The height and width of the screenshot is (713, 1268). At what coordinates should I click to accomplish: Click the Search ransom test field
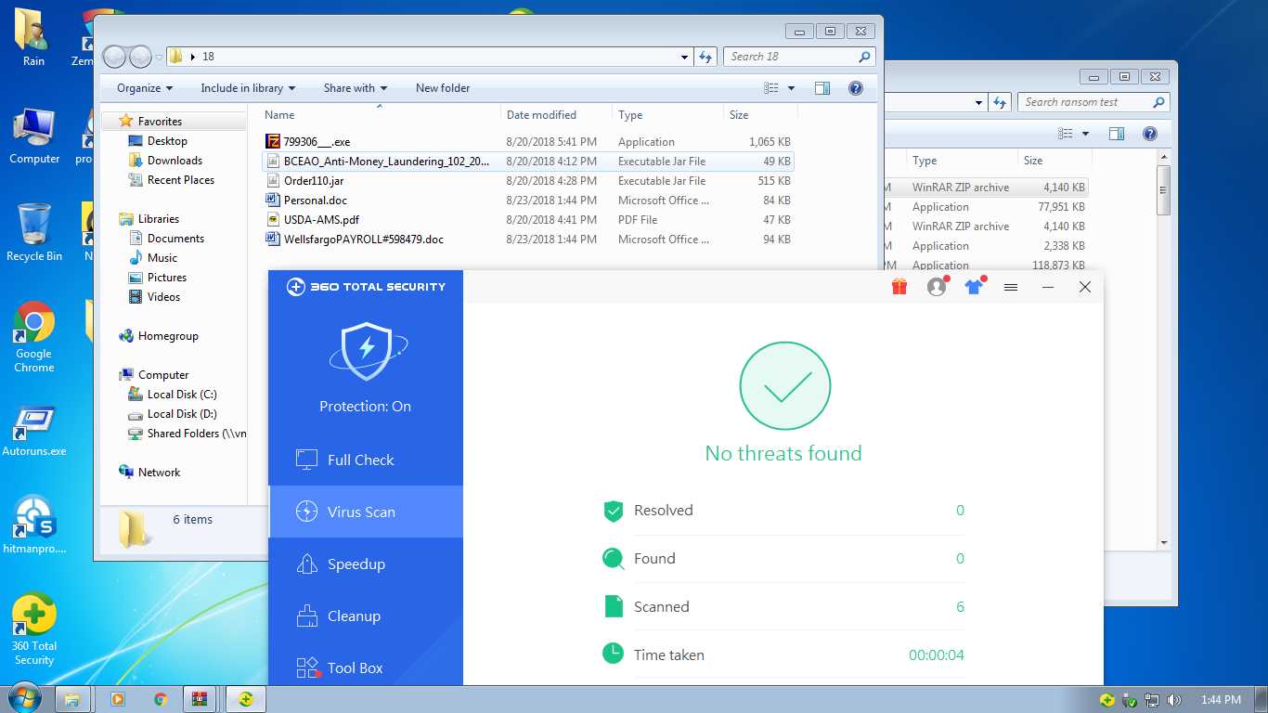click(1093, 102)
